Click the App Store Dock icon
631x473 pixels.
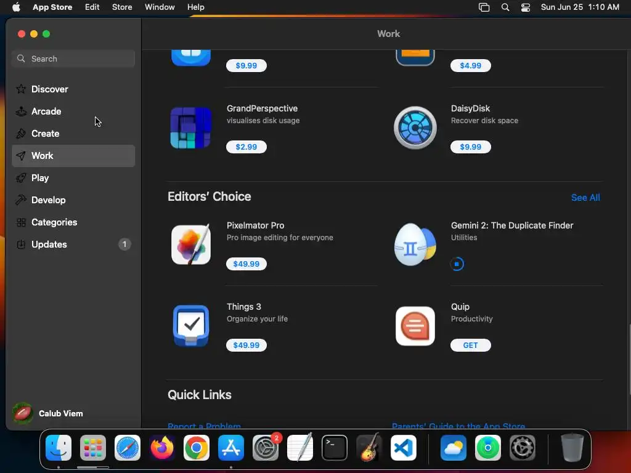[231, 448]
